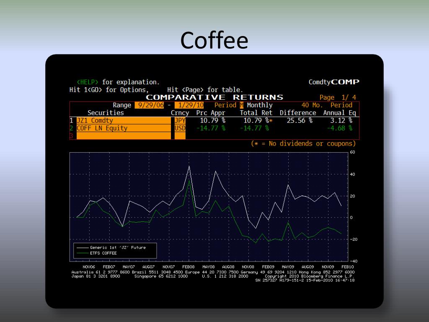Click the Monthly period label
The width and height of the screenshot is (429, 322).
260,105
